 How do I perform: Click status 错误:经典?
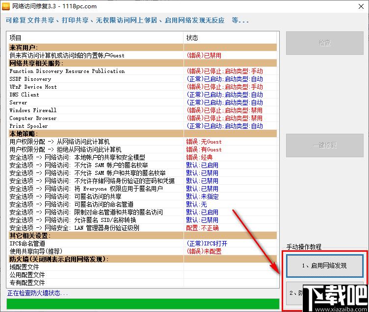199,157
